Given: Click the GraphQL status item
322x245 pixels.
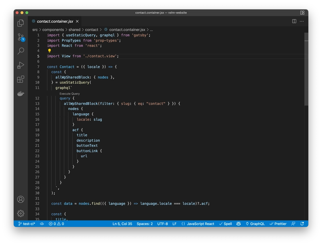Looking at the screenshot, I should [x=255, y=224].
